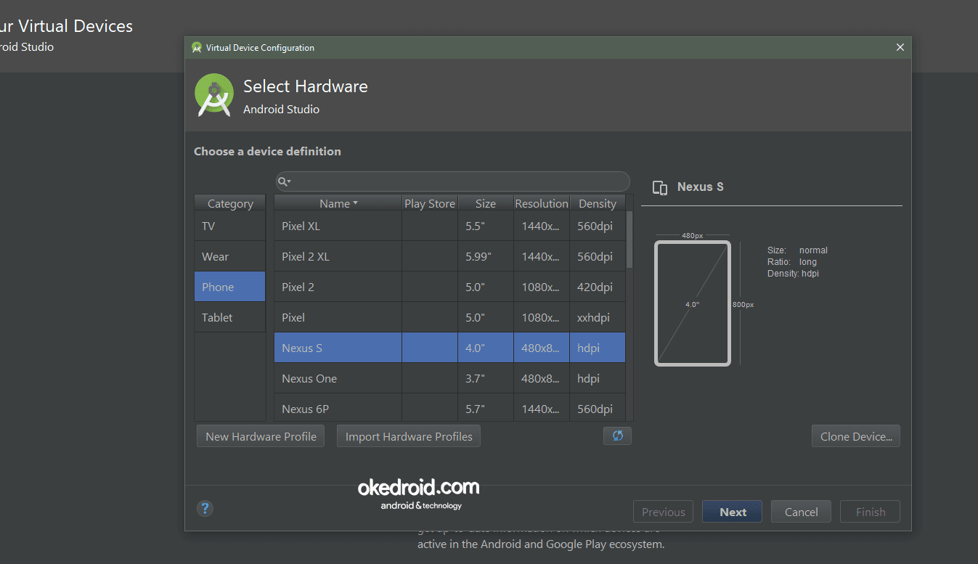Select the Tablet category

click(x=229, y=317)
